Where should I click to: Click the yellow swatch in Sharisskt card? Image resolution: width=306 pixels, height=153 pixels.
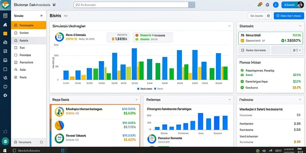tap(242, 41)
